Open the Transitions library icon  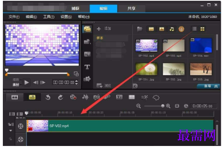tap(87, 41)
